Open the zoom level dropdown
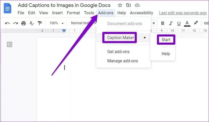The image size is (209, 122). click(57, 23)
